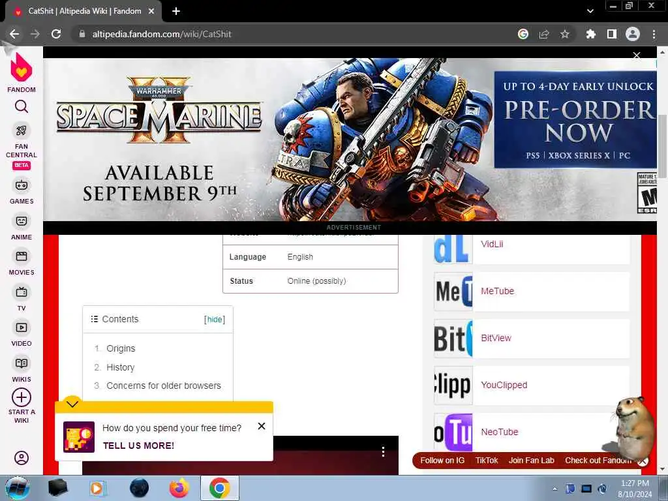
Task: Toggle the browser side panel icon
Action: (612, 34)
